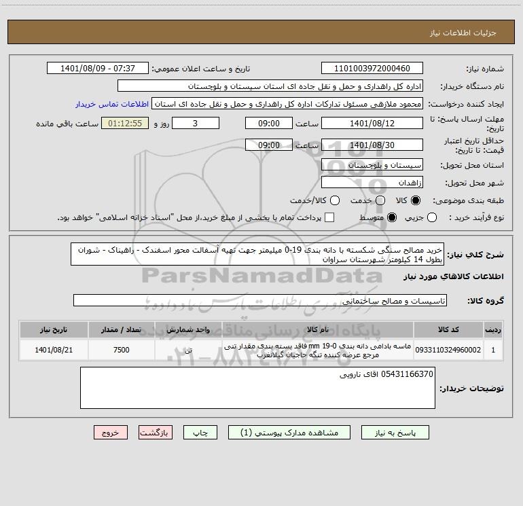The image size is (523, 506).
Task: Click the price validity time field 09:00
Action: (x=269, y=145)
